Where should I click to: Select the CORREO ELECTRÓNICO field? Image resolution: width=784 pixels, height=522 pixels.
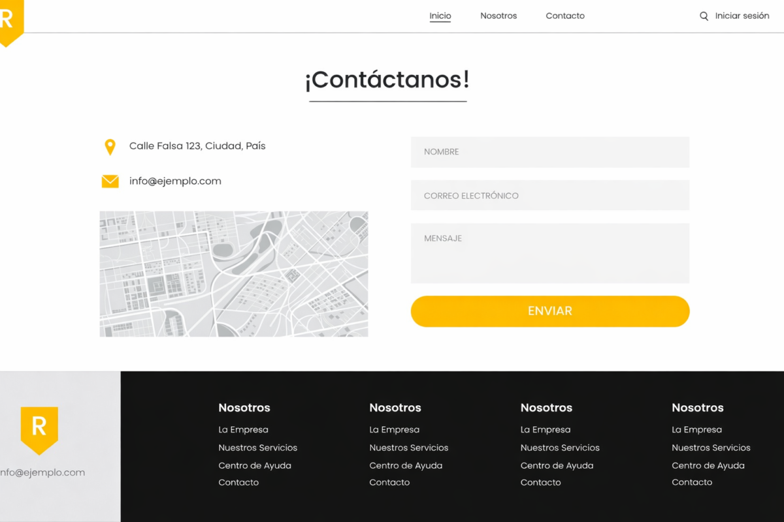(x=549, y=195)
